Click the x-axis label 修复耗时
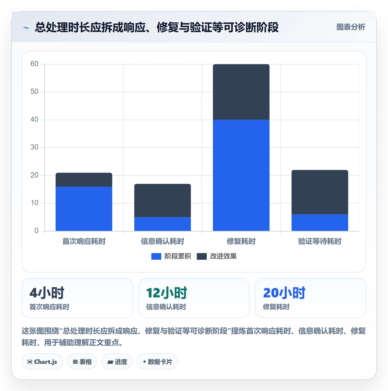The width and height of the screenshot is (388, 391). click(241, 241)
